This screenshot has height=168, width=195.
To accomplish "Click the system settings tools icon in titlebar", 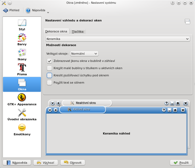I will point(4,3).
